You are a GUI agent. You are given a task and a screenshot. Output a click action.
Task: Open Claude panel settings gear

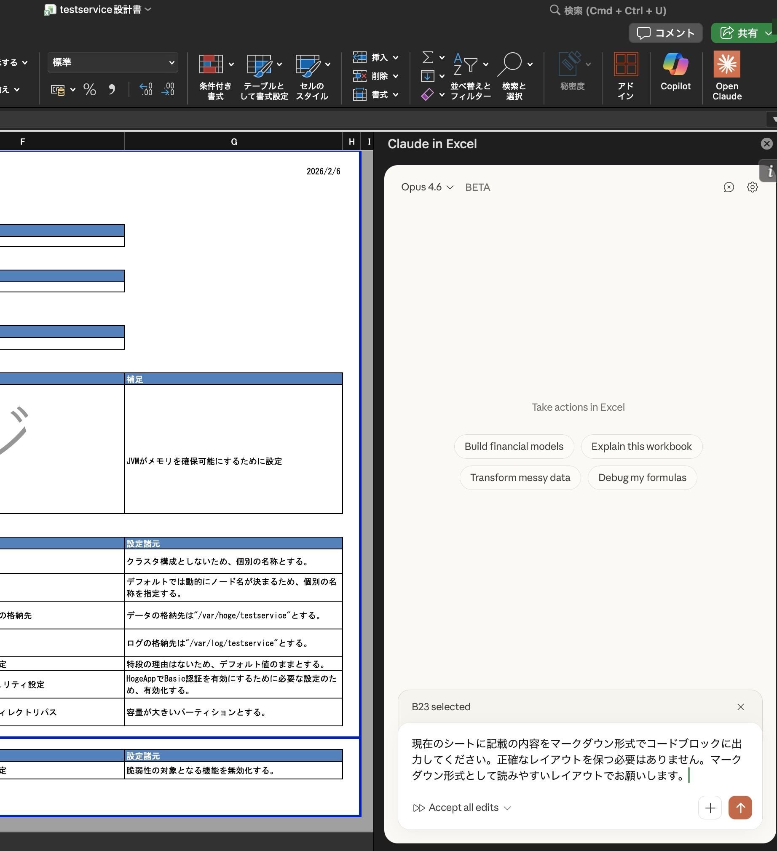coord(752,187)
